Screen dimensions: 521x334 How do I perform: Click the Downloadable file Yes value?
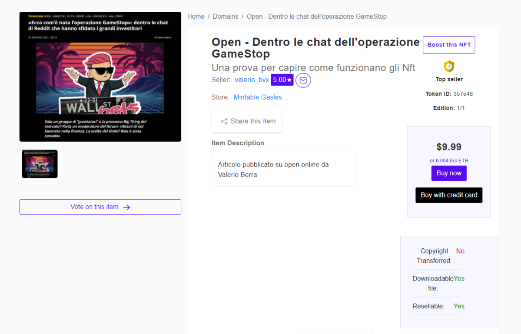[459, 279]
